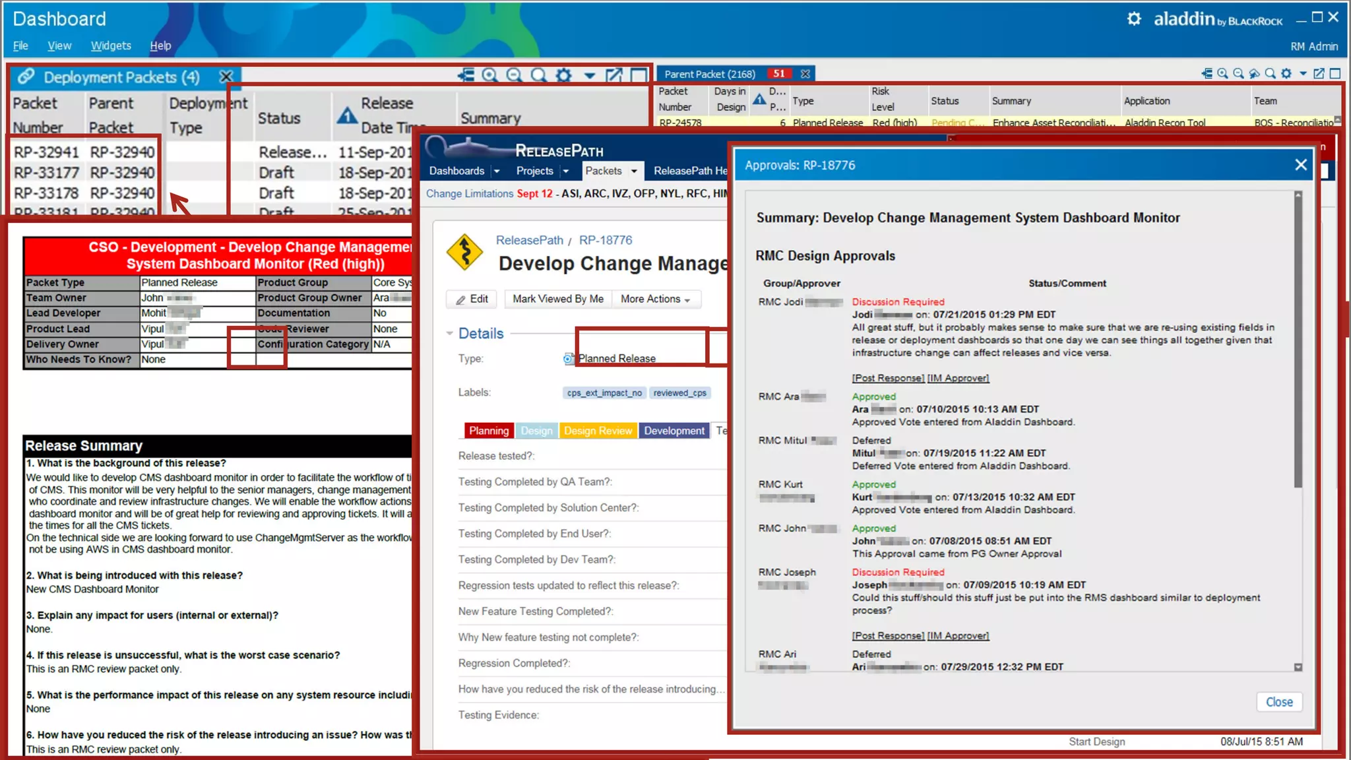Click the link icon on the Deployment Packets tab
Image resolution: width=1351 pixels, height=760 pixels.
pos(26,77)
